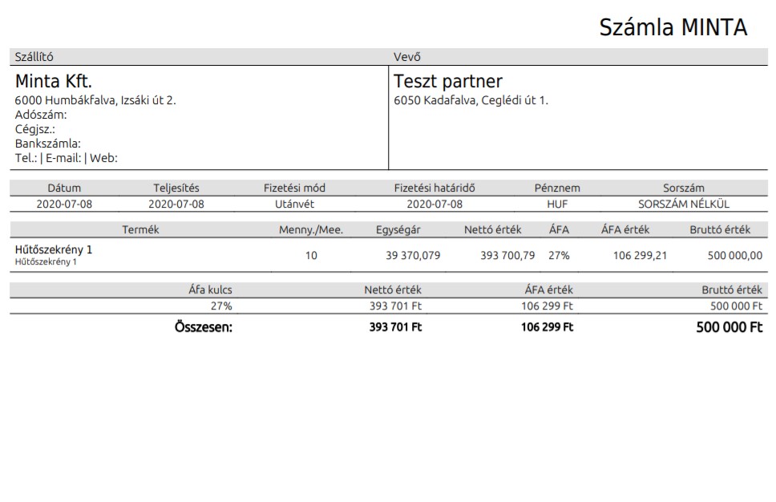Click the currency value "HUF"
The height and width of the screenshot is (502, 776).
(557, 204)
